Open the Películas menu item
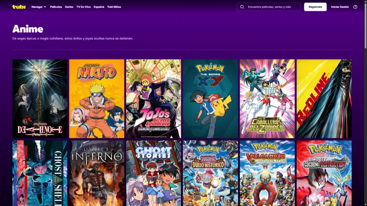This screenshot has width=367, height=206. (56, 7)
